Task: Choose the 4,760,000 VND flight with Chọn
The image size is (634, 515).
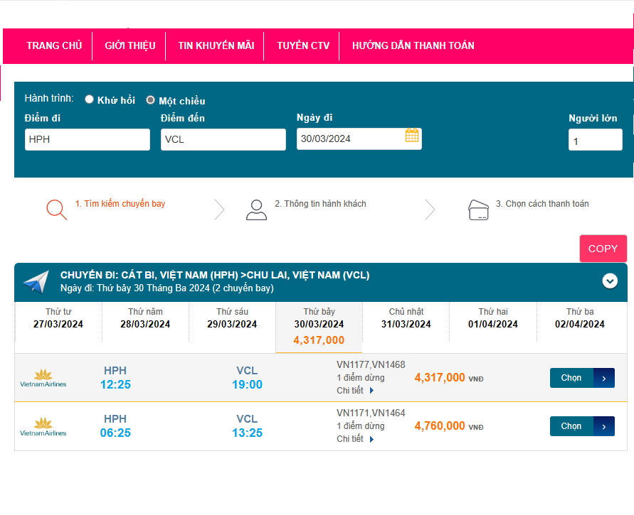Action: point(581,426)
